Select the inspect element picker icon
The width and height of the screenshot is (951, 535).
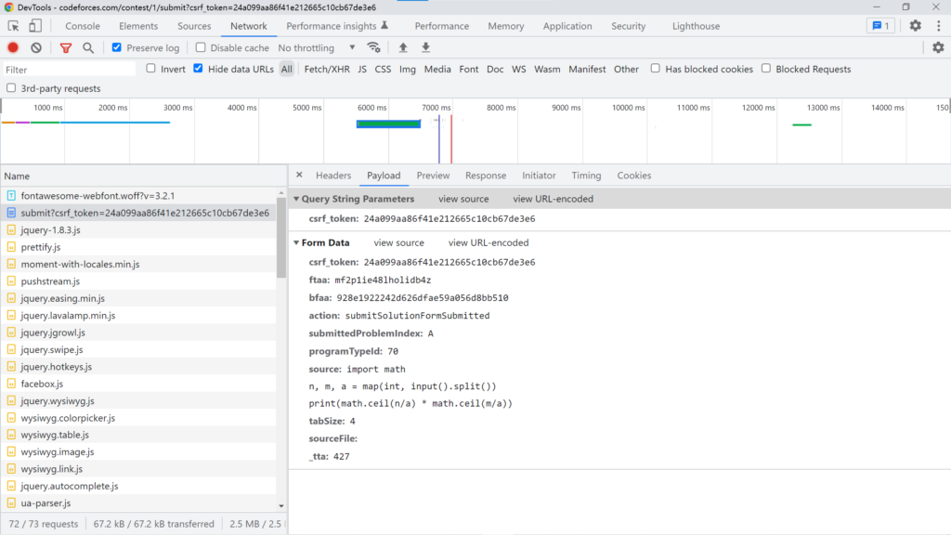click(x=14, y=26)
